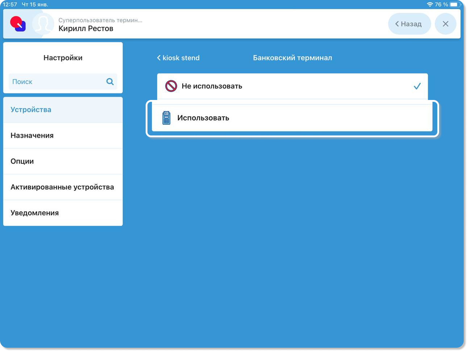Screen dimensions: 467x351
Task: Click the Wi-Fi status icon
Action: tap(430, 4)
